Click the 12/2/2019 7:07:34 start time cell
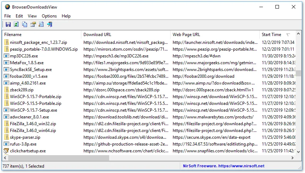 [278, 42]
